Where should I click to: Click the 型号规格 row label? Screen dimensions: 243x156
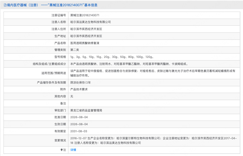[x=60, y=57]
